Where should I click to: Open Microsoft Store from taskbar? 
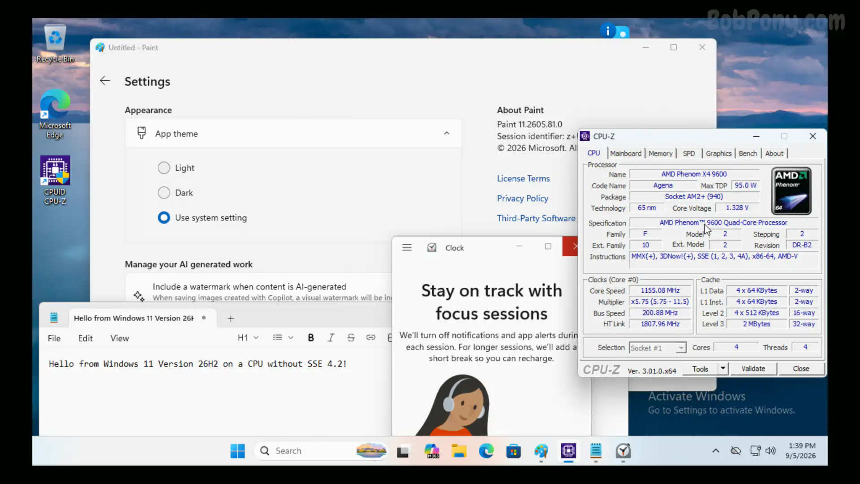[x=513, y=451]
